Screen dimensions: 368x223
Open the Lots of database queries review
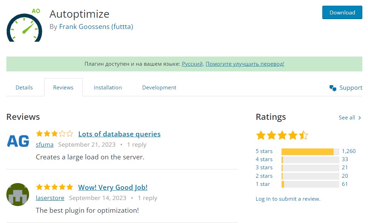click(x=119, y=134)
